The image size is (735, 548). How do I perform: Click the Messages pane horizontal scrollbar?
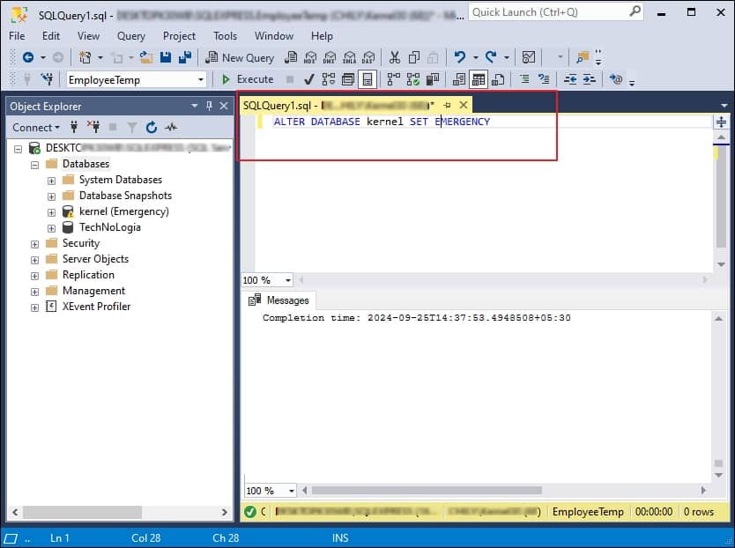pos(427,491)
